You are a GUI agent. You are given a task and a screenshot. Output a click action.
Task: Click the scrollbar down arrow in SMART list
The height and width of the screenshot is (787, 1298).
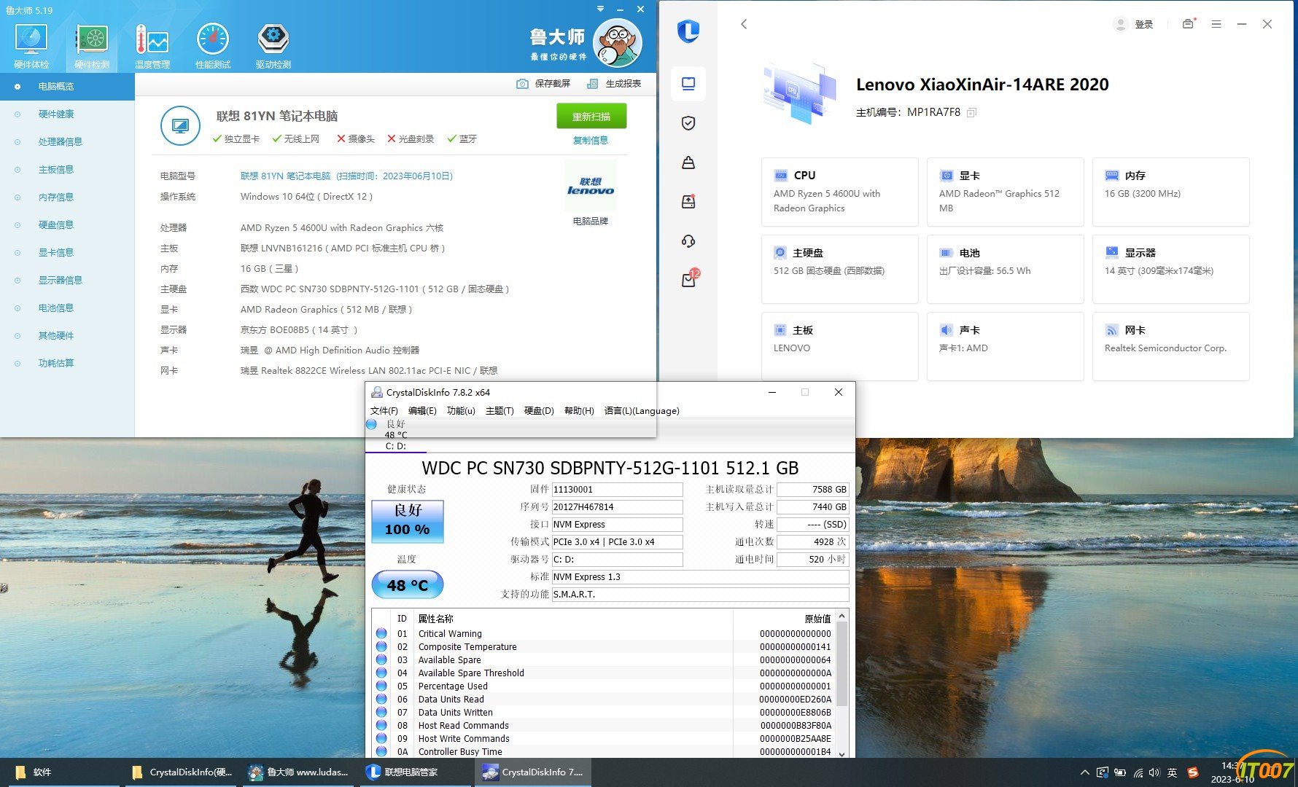point(842,753)
